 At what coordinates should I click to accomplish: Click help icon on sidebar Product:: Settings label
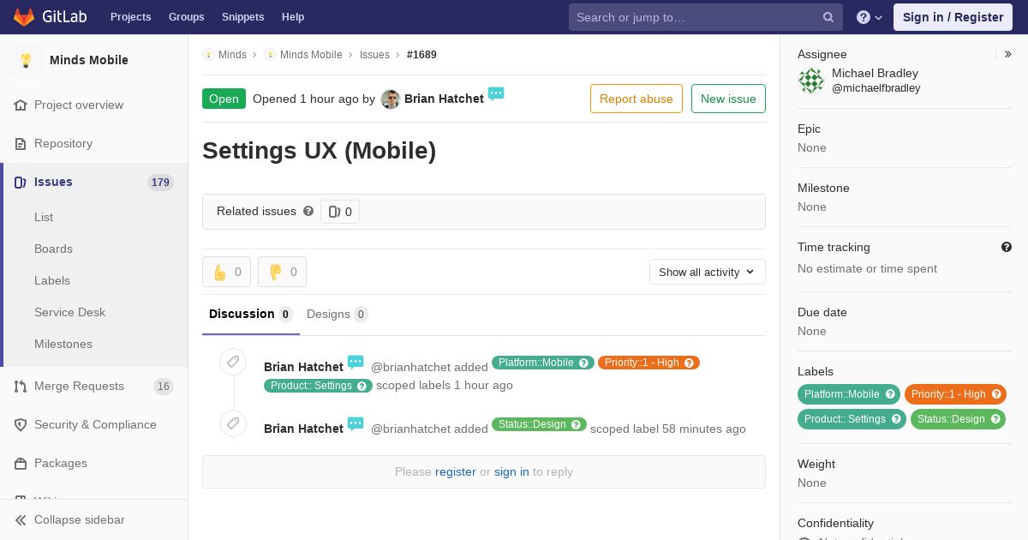(896, 419)
